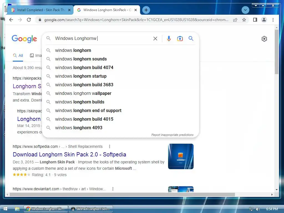Start voice search with microphone

point(169,38)
